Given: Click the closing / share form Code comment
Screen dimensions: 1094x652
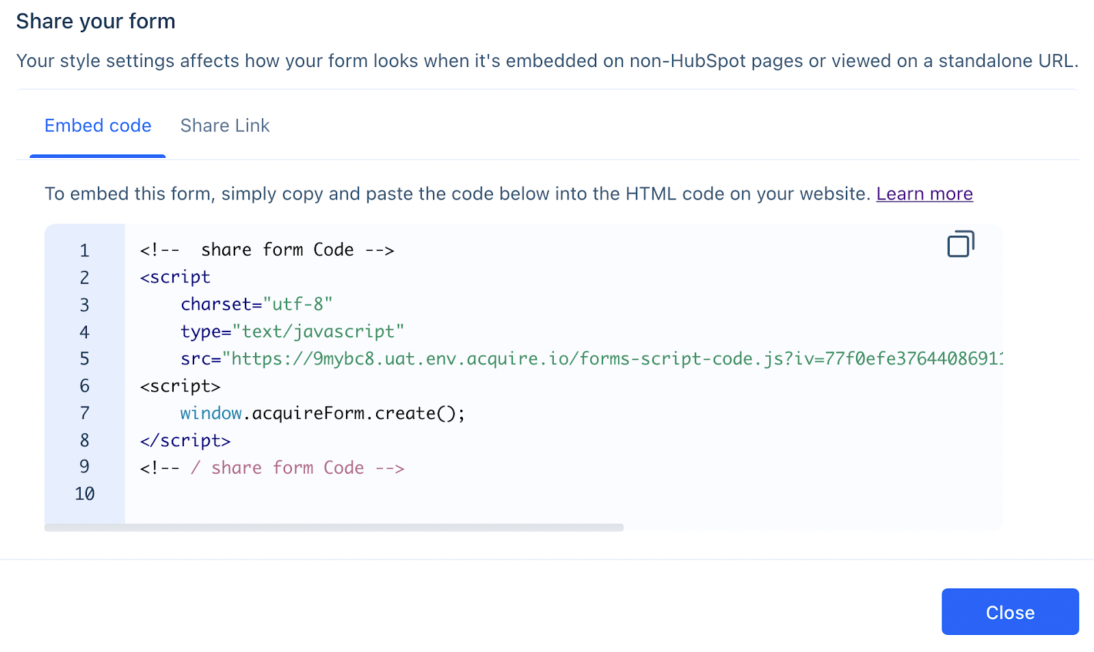Looking at the screenshot, I should [x=272, y=468].
